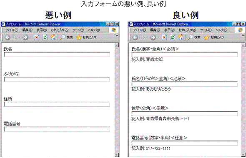
Task: Open 表示(V) menu in left window
Action: (x=42, y=30)
